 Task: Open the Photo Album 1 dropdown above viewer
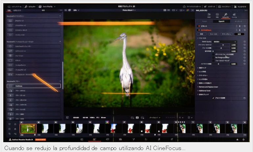129,10
